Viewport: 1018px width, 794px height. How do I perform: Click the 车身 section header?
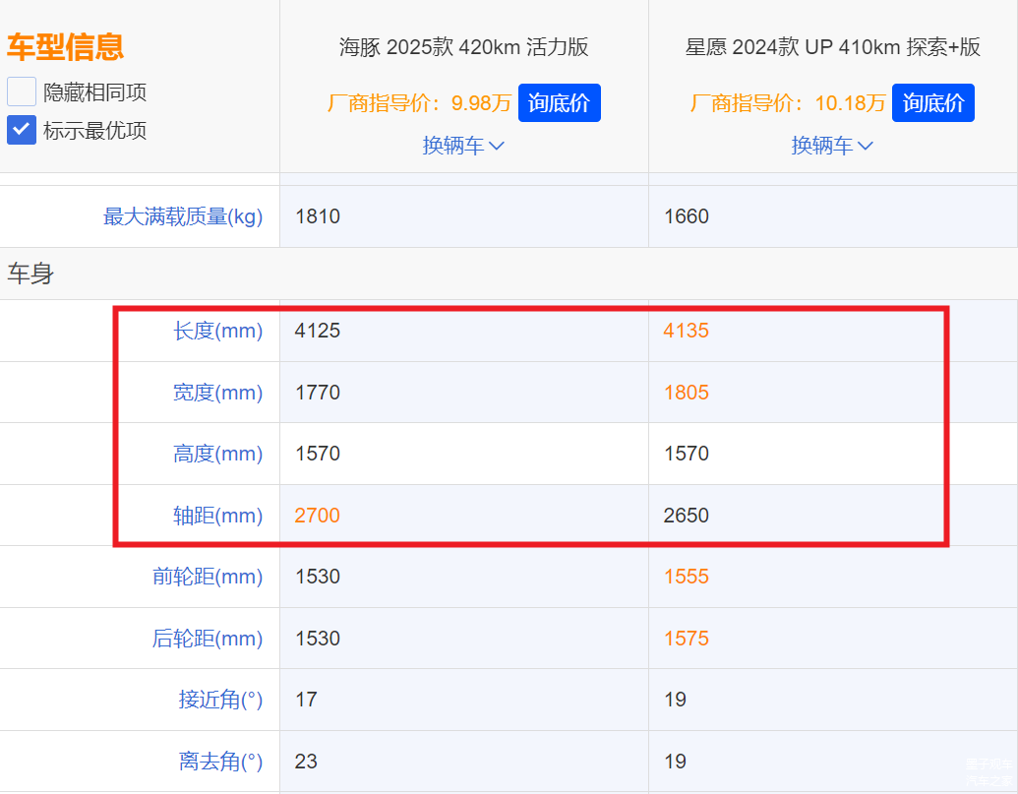(30, 274)
